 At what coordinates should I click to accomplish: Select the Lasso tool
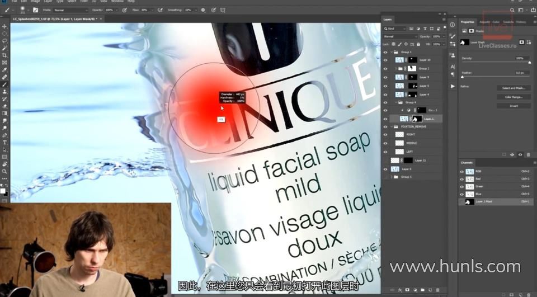click(x=4, y=41)
